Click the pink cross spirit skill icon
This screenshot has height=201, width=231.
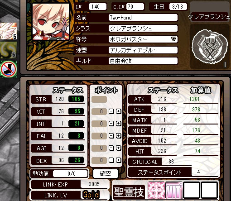click(x=156, y=190)
